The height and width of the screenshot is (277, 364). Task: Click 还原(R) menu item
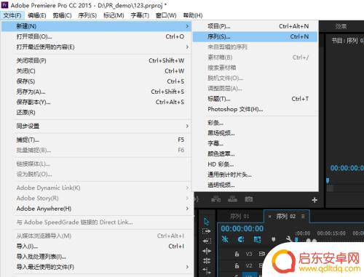click(97, 113)
